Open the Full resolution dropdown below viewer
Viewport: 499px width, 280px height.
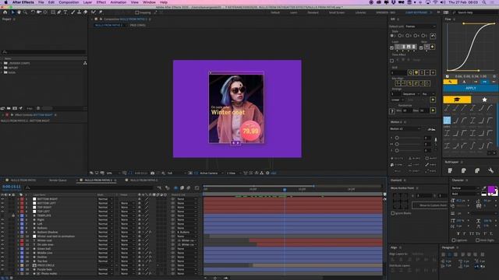pos(176,173)
